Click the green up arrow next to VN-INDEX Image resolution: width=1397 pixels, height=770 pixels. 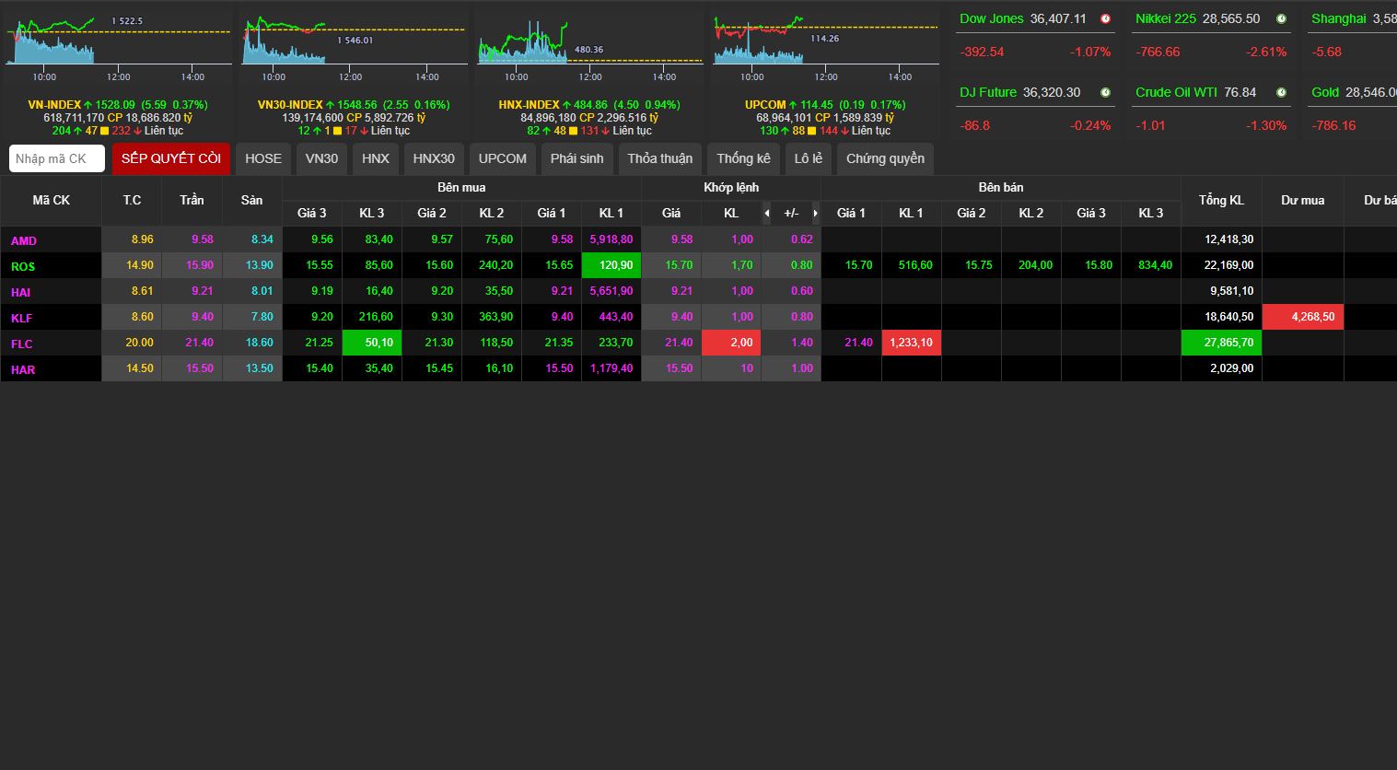point(89,105)
